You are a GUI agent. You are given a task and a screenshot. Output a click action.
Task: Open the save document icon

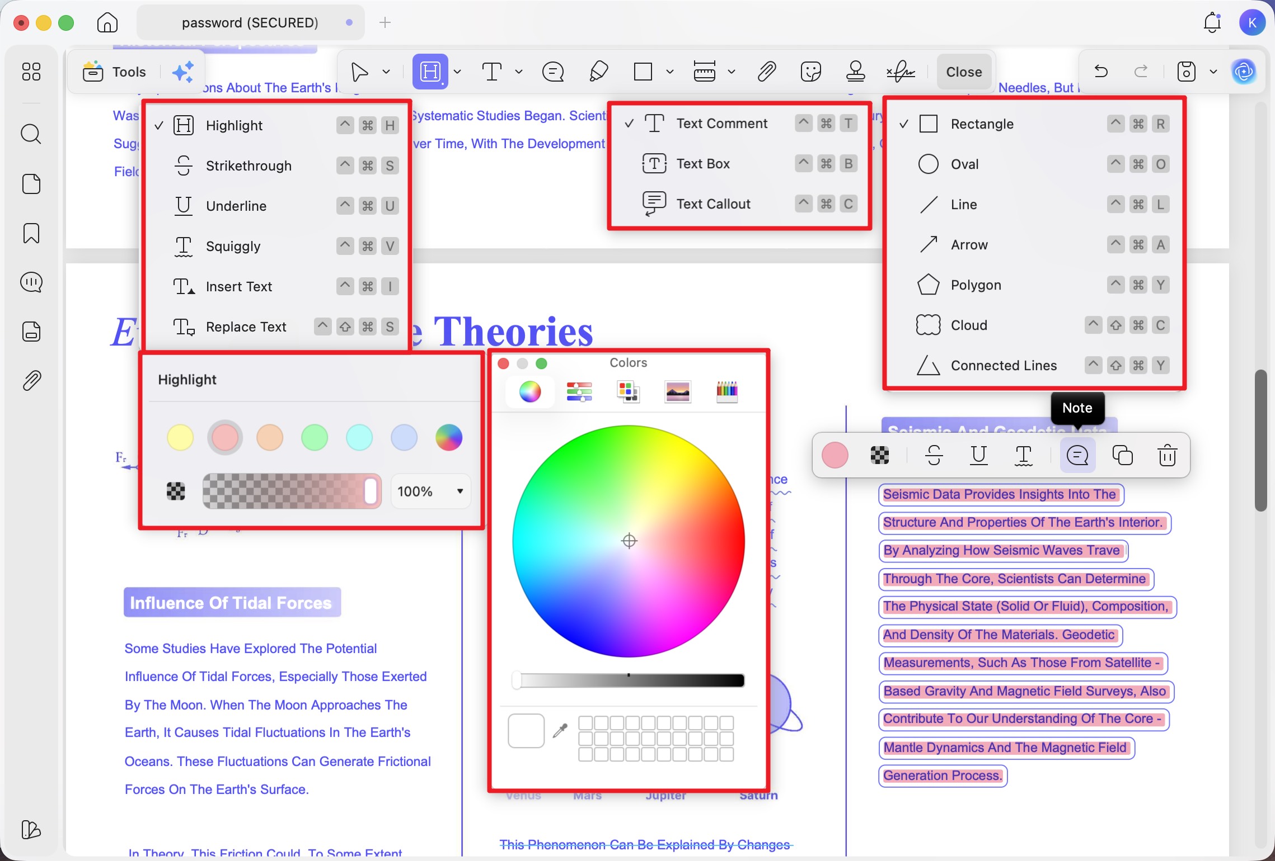coord(1186,72)
